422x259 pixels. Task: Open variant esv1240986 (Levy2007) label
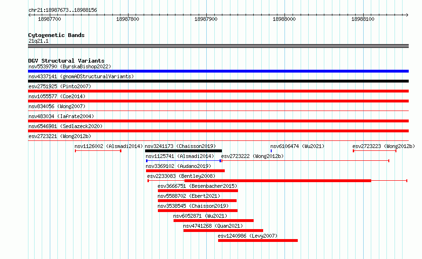[x=248, y=236]
